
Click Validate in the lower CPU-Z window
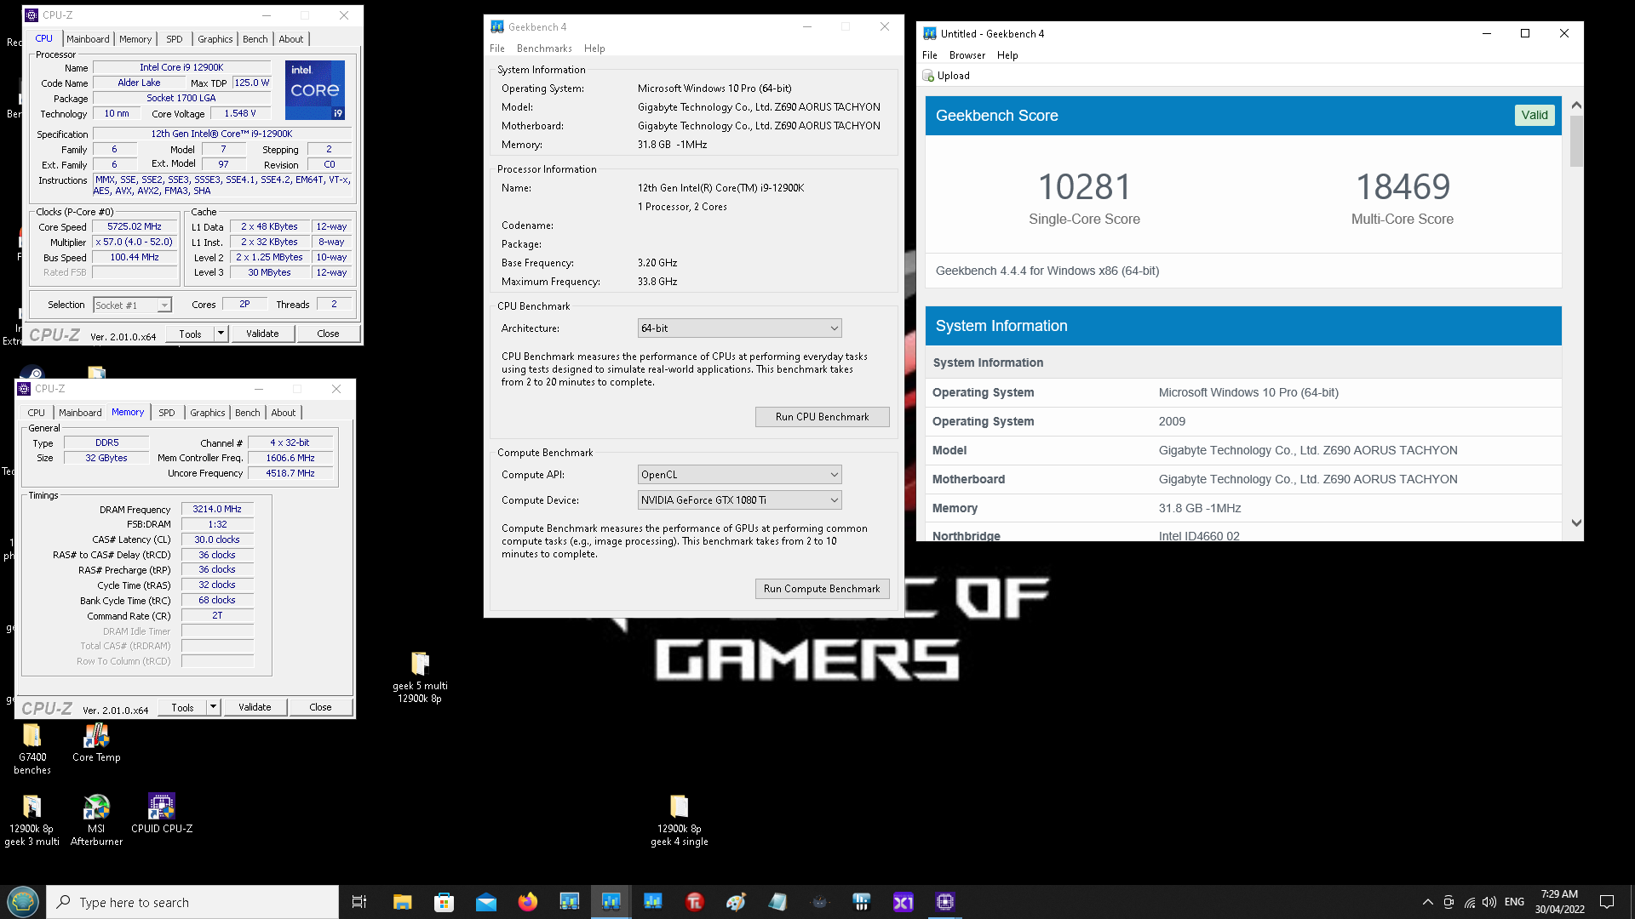click(x=255, y=707)
